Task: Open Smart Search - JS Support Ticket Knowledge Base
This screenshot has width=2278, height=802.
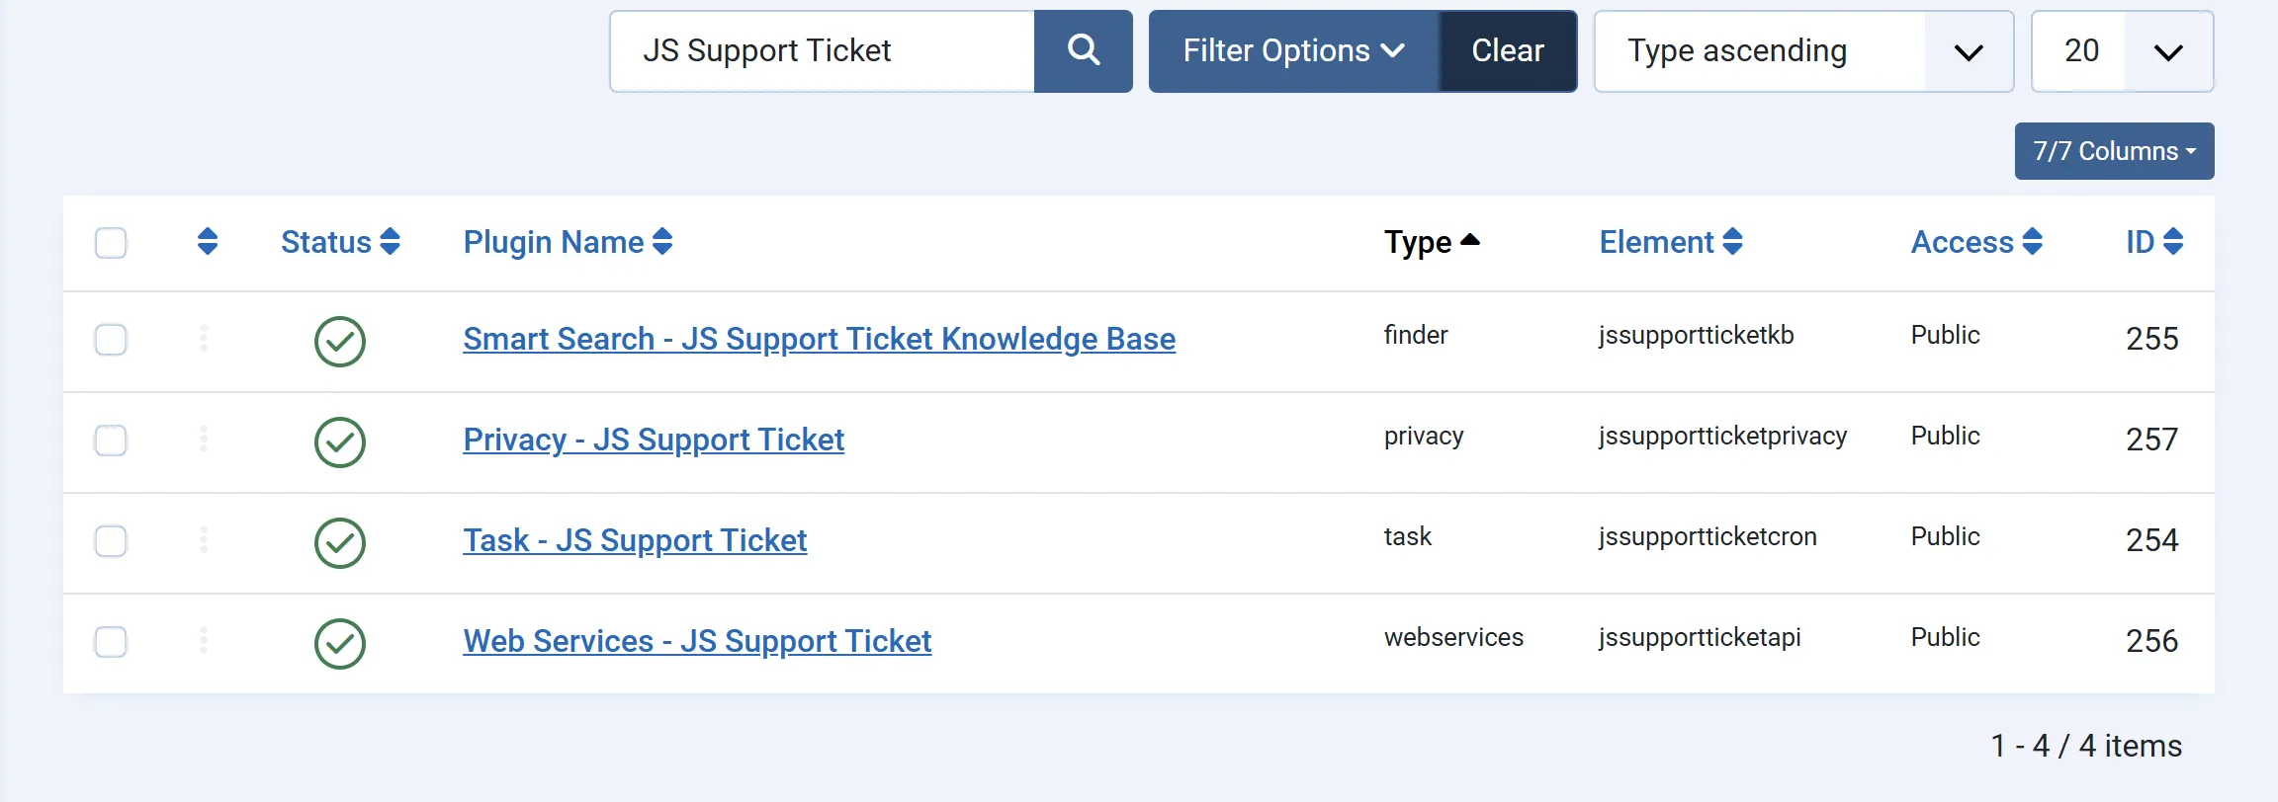Action: click(820, 339)
